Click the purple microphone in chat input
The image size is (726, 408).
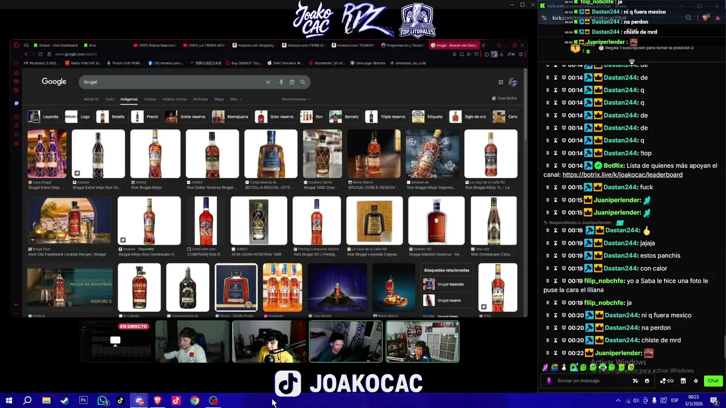click(548, 381)
